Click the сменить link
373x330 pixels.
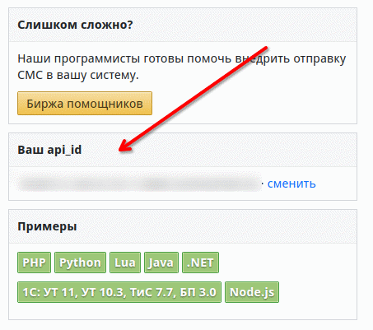click(x=291, y=184)
